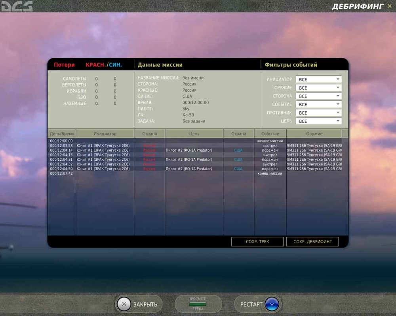Close debriefing with the top-right X
Viewport: 396px width, 316px height.
tap(389, 6)
